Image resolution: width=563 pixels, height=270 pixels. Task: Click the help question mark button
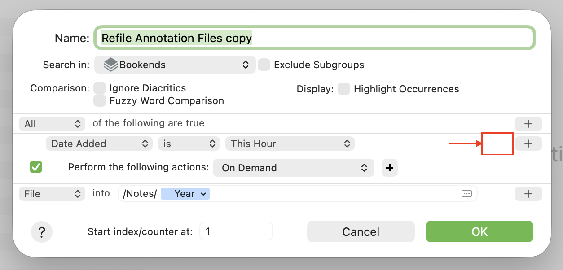click(x=42, y=232)
